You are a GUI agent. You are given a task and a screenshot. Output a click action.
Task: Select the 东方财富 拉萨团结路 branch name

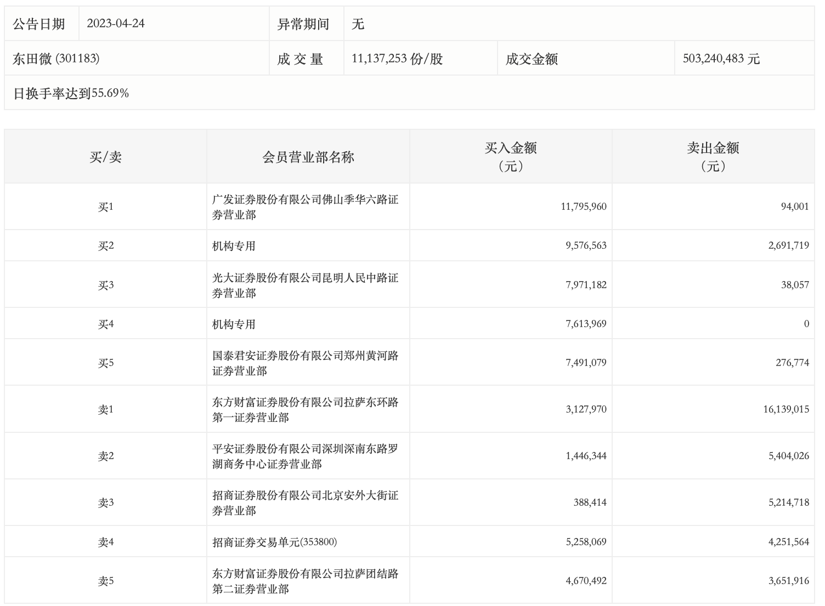(x=305, y=581)
